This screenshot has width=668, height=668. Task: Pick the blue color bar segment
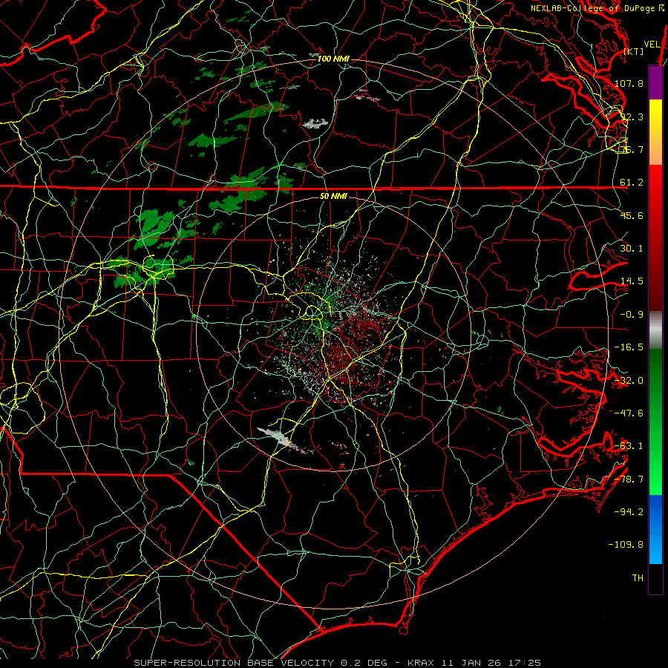coord(656,529)
